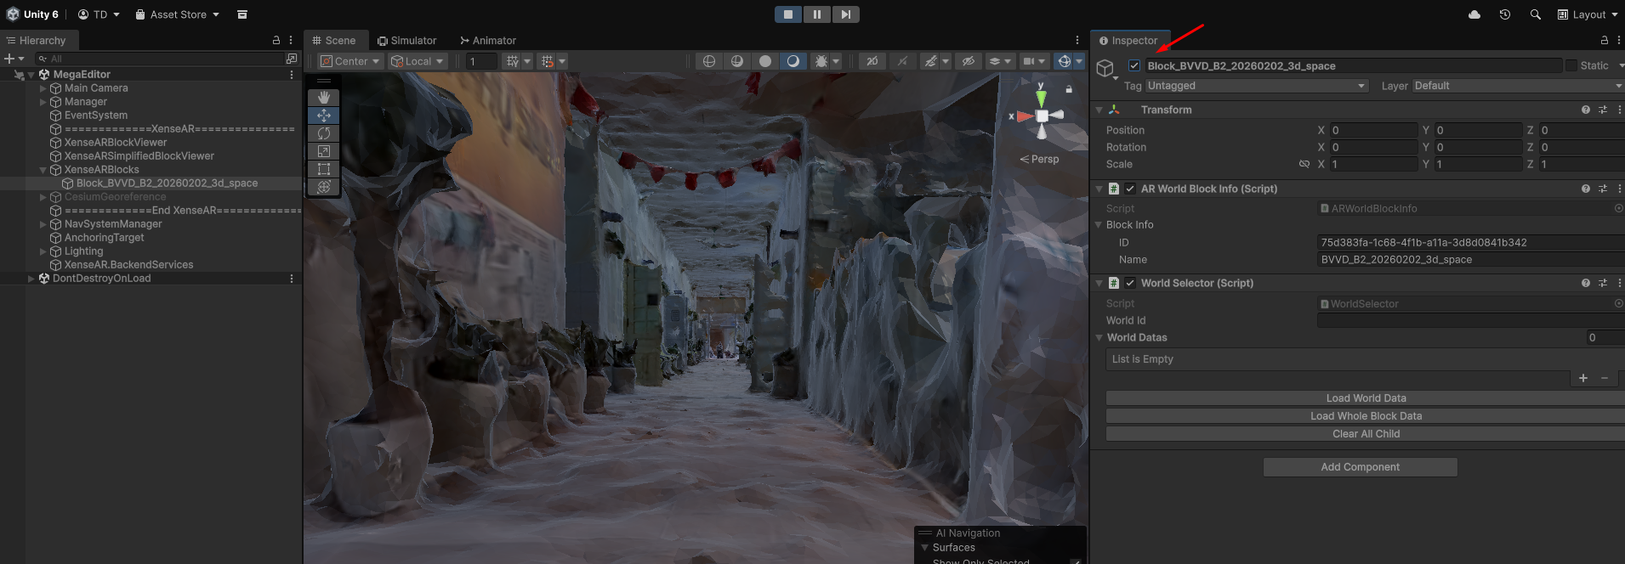This screenshot has width=1625, height=564.
Task: Toggle the active checkbox for Block_BVVD_B2 object
Action: click(1134, 65)
